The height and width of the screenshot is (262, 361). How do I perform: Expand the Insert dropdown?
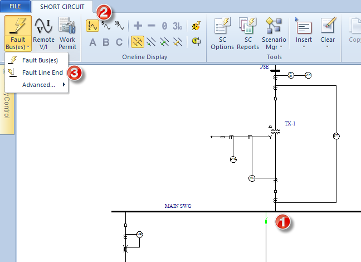304,46
